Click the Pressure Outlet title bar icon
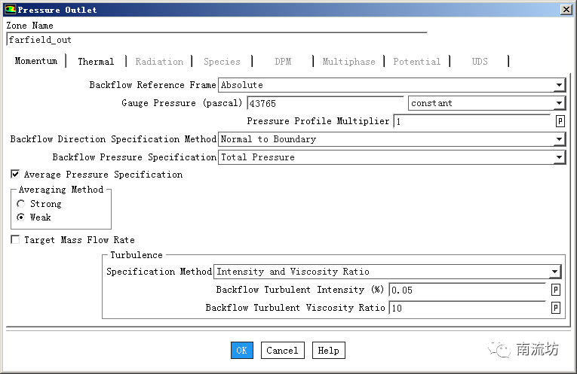Image resolution: width=577 pixels, height=374 pixels. point(9,10)
